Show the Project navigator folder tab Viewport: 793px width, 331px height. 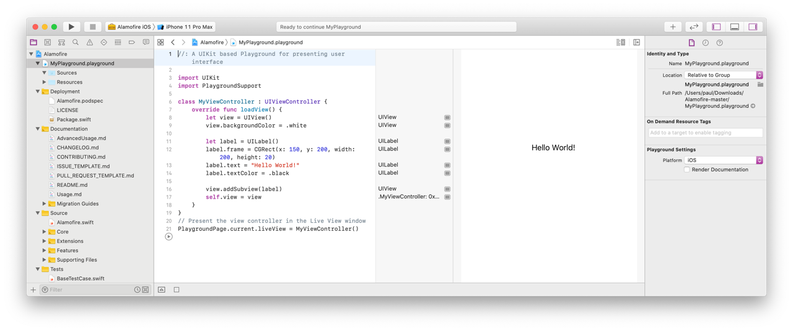(33, 42)
